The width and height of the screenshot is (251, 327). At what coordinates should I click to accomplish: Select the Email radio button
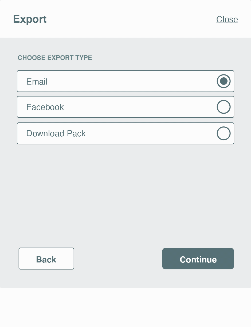pyautogui.click(x=223, y=81)
